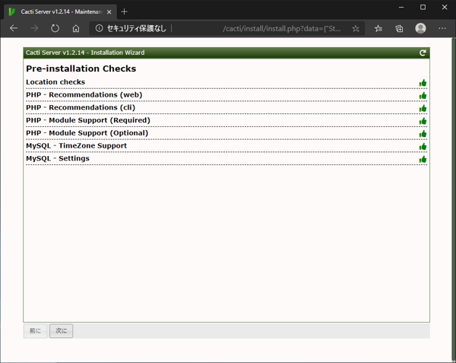Add page to favorites with star icon
This screenshot has height=363, width=456.
[x=356, y=28]
